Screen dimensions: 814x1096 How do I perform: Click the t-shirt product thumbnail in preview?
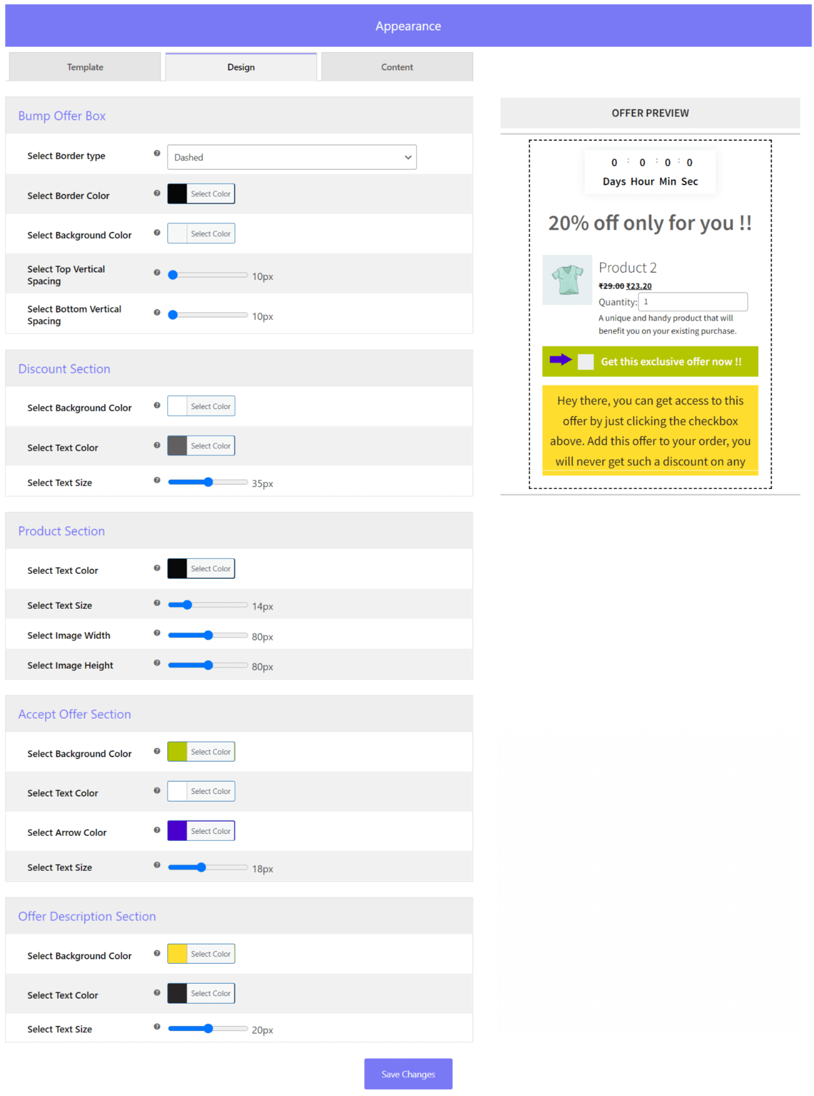click(x=567, y=280)
